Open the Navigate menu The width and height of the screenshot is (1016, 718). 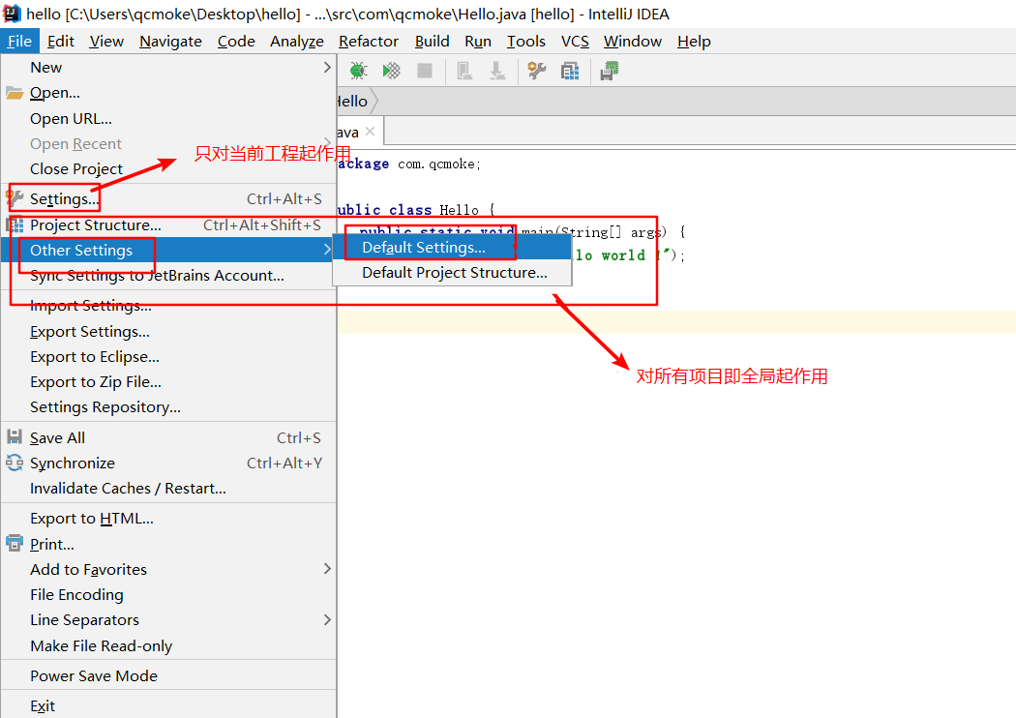[x=170, y=42]
